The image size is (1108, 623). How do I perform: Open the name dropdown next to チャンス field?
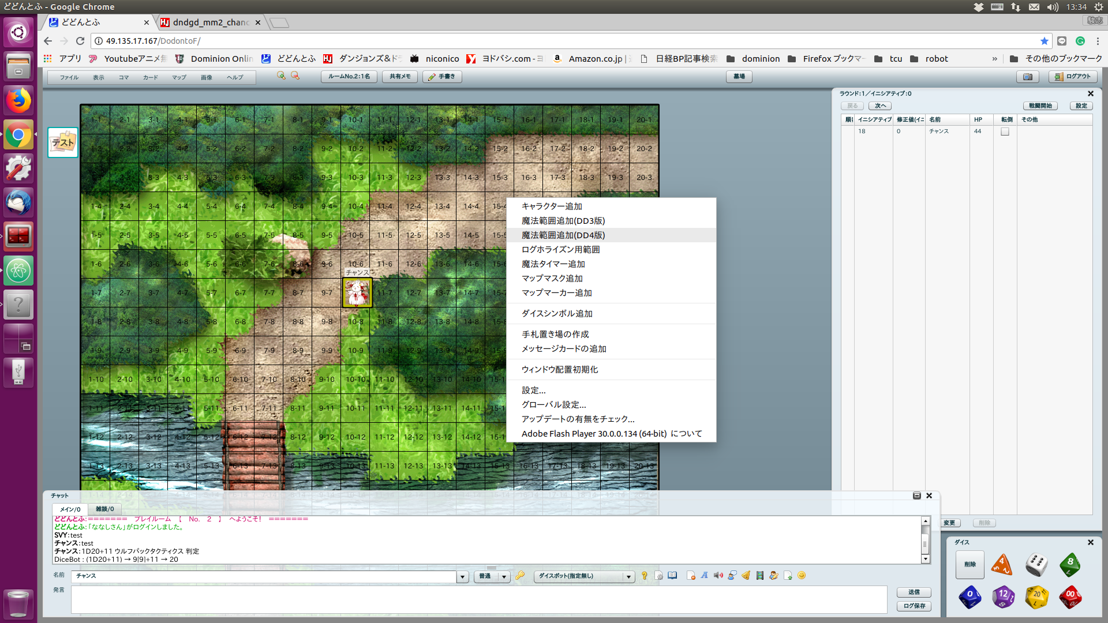pyautogui.click(x=462, y=576)
